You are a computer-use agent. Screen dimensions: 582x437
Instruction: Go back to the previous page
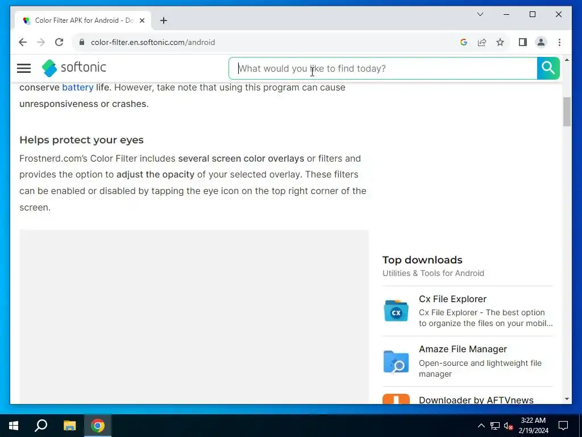click(23, 42)
